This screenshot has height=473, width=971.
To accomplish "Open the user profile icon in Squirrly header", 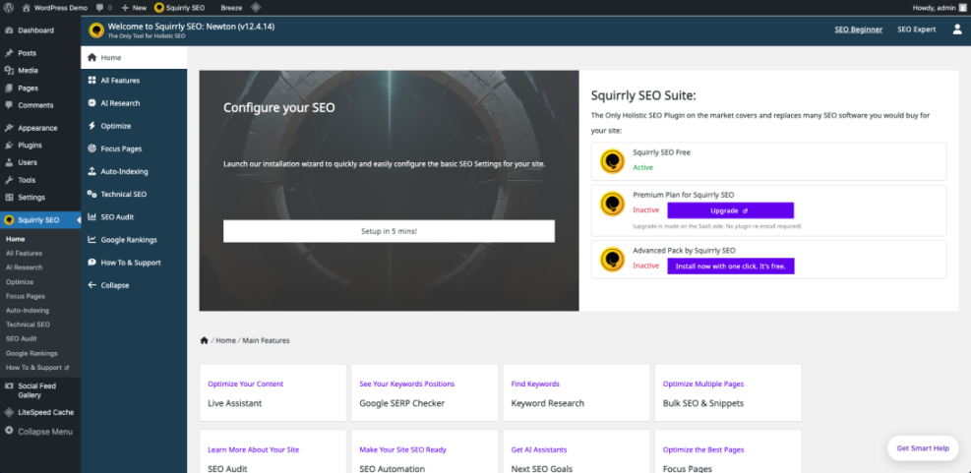I will [957, 30].
